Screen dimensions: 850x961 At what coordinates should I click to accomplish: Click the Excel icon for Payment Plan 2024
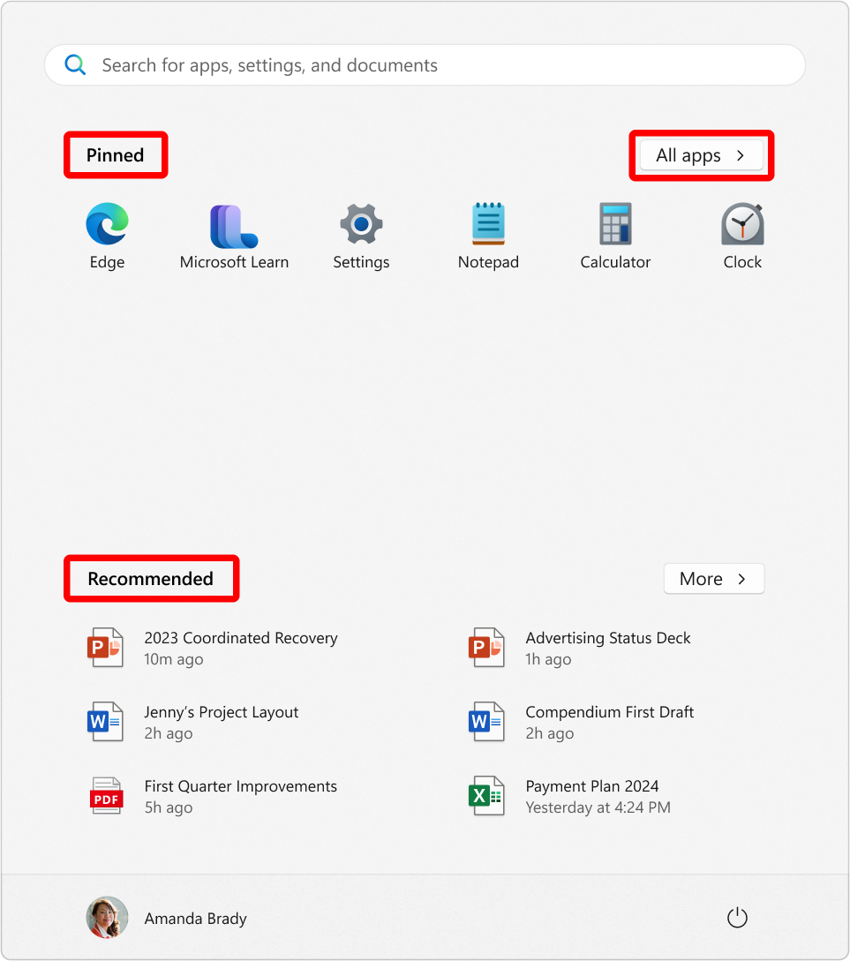pos(486,795)
